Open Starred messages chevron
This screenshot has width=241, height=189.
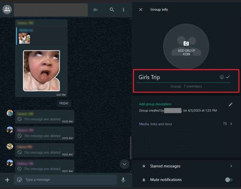point(231,166)
